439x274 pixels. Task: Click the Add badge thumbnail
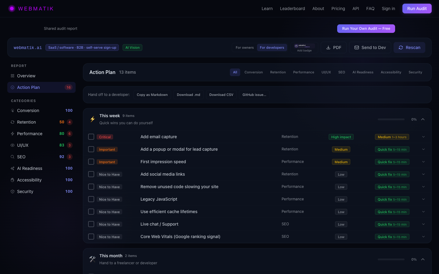[304, 47]
